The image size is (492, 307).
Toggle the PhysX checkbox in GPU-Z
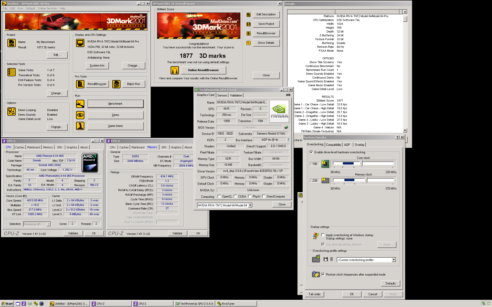(250, 196)
